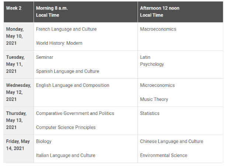
Task: Click Italian Language and Culture
Action: click(66, 156)
